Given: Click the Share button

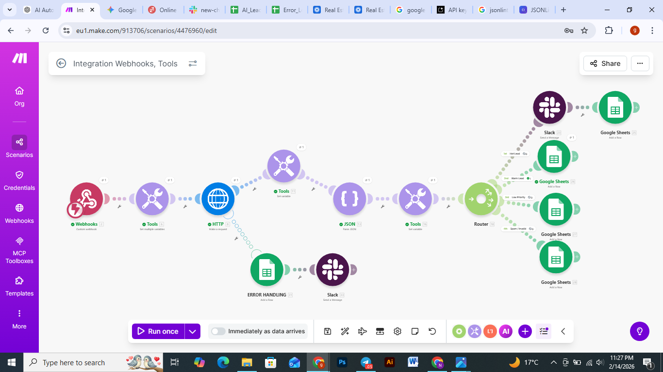Looking at the screenshot, I should [x=605, y=63].
